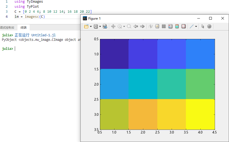Click the bright yellow bottom-right heatmap cell
Screen dimensions: 229x142
pos(200,114)
